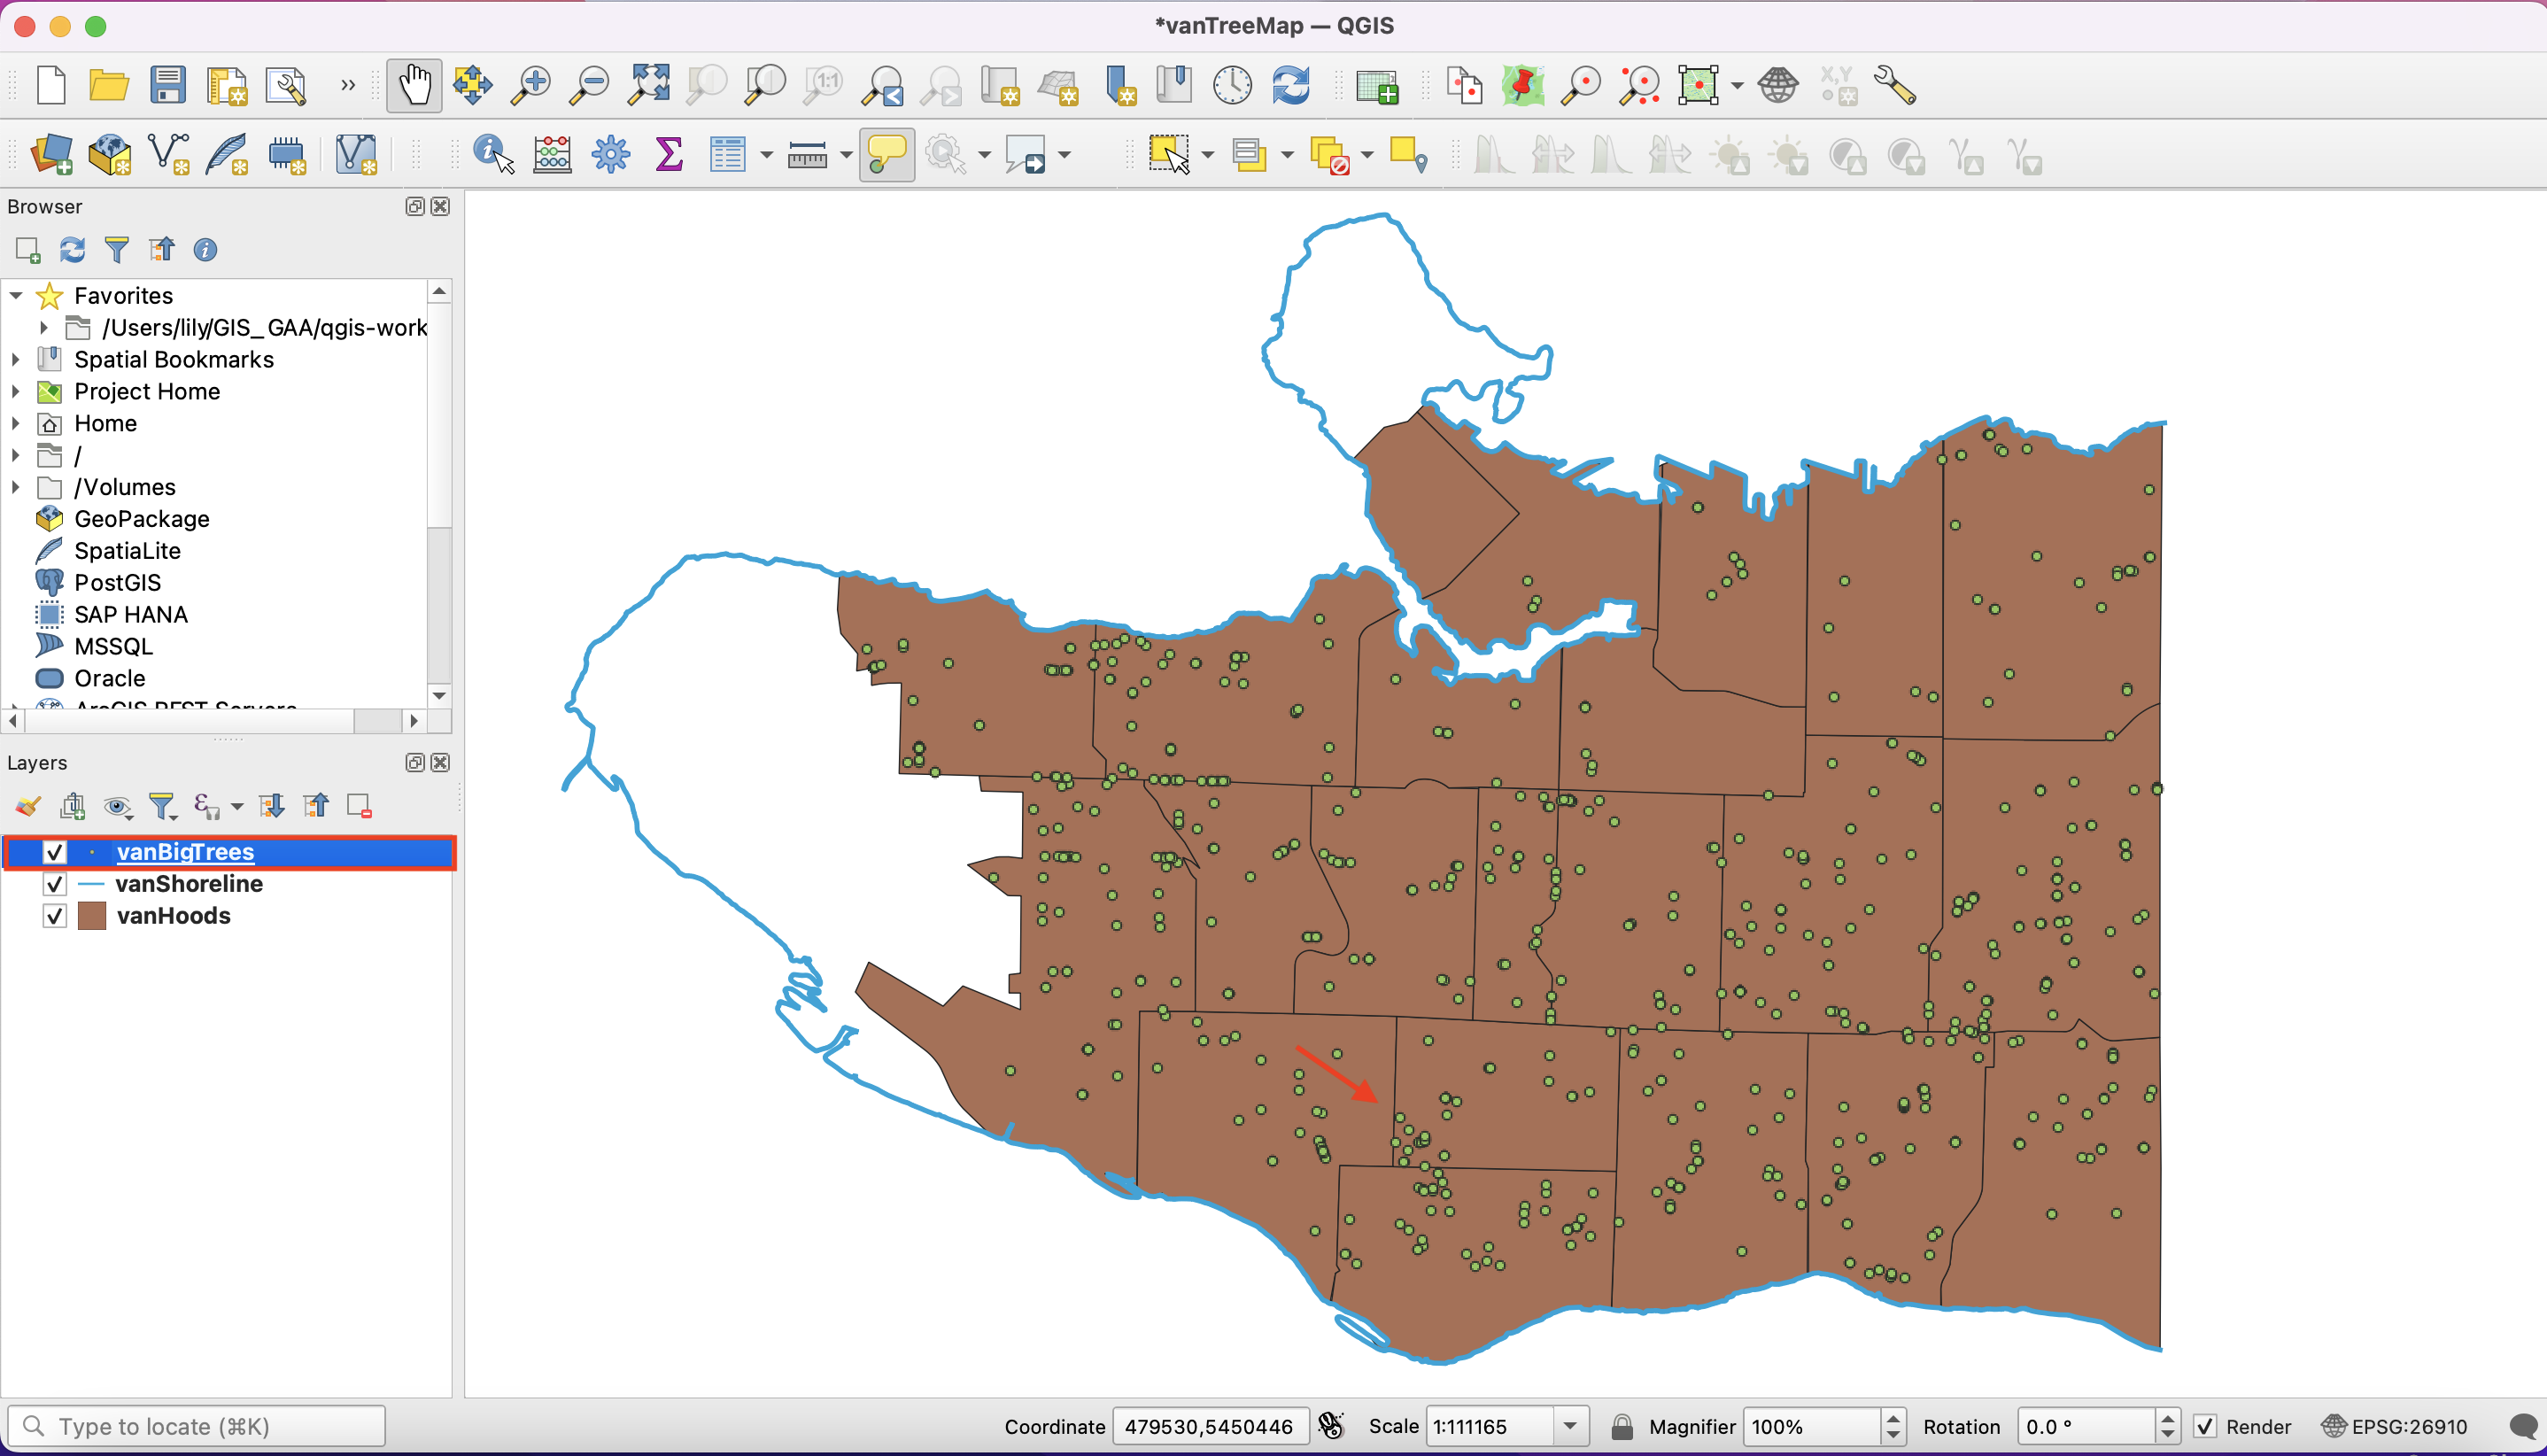This screenshot has height=1456, width=2547.
Task: Select the PostGIS browser entry
Action: tap(117, 583)
